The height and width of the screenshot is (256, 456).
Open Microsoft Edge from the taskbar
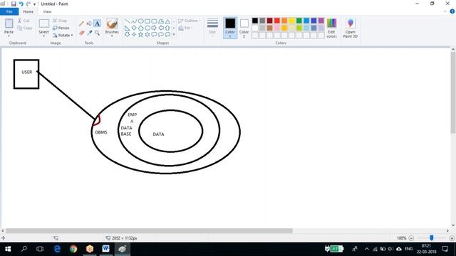click(57, 249)
